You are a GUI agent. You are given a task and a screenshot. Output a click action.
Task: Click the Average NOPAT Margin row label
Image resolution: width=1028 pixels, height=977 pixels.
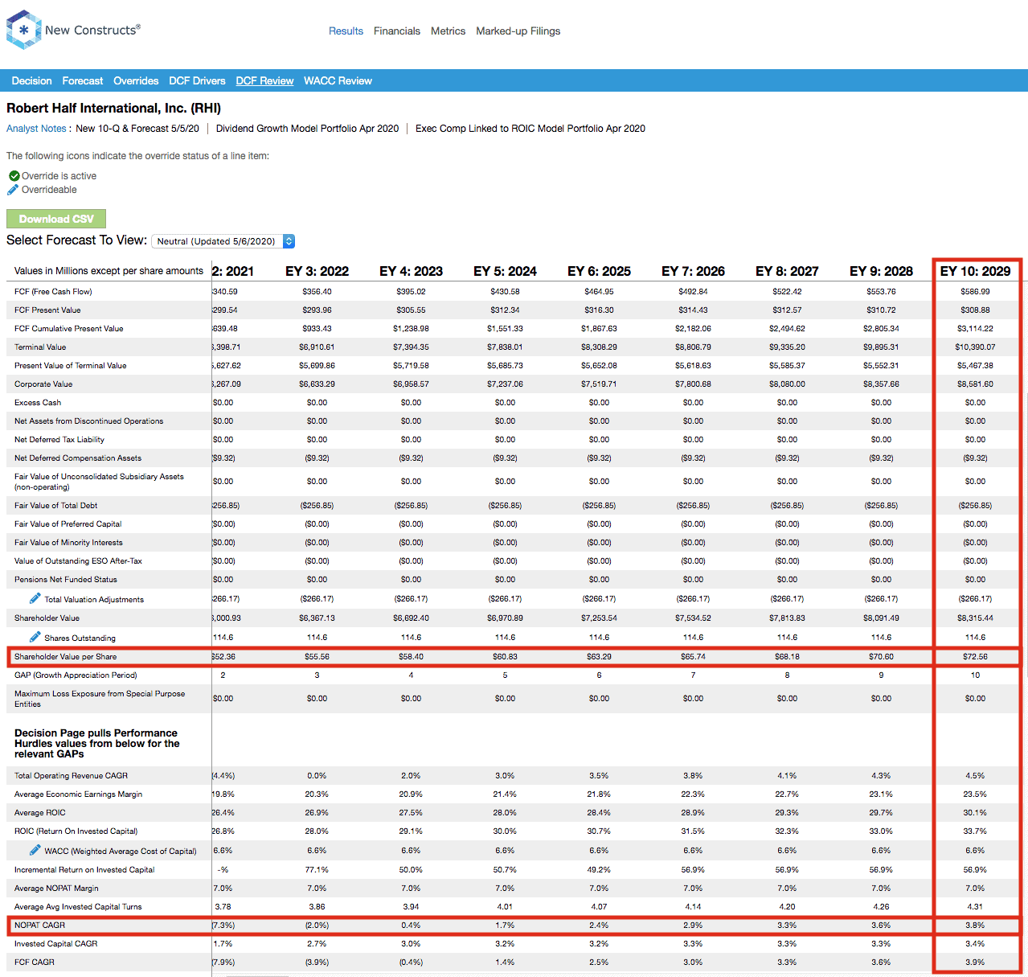(56, 888)
